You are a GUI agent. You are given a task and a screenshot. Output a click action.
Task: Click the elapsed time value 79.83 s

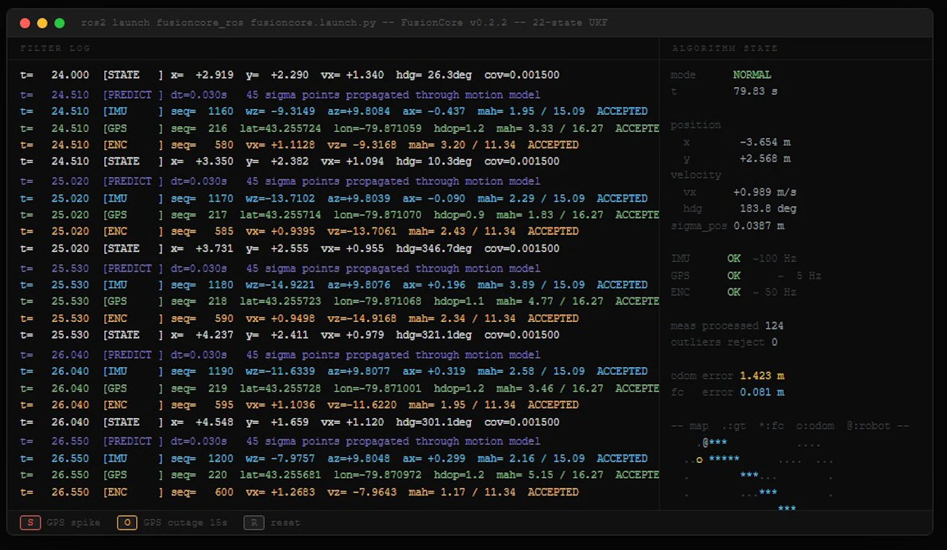tap(756, 92)
